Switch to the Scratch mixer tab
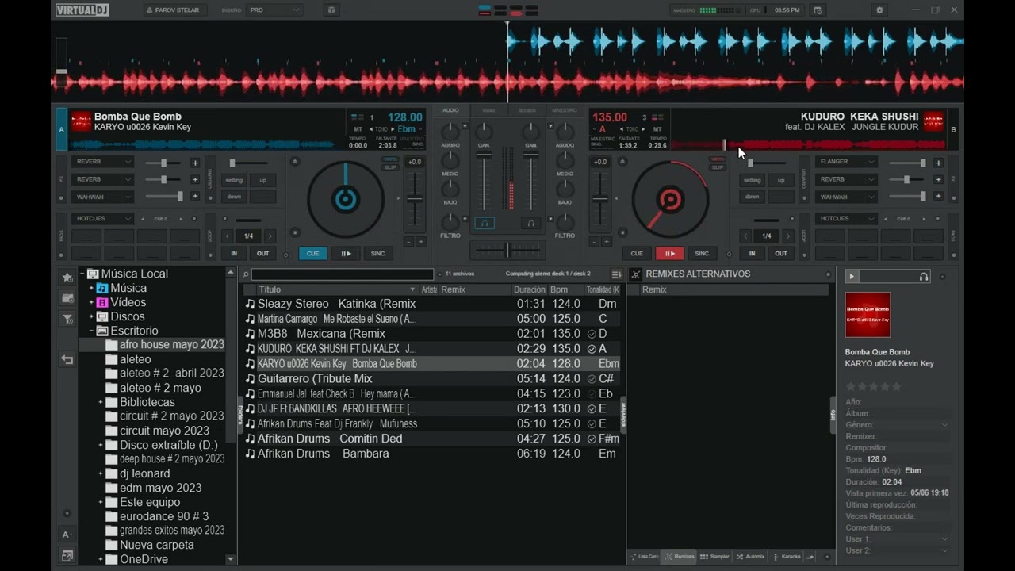 pyautogui.click(x=527, y=110)
